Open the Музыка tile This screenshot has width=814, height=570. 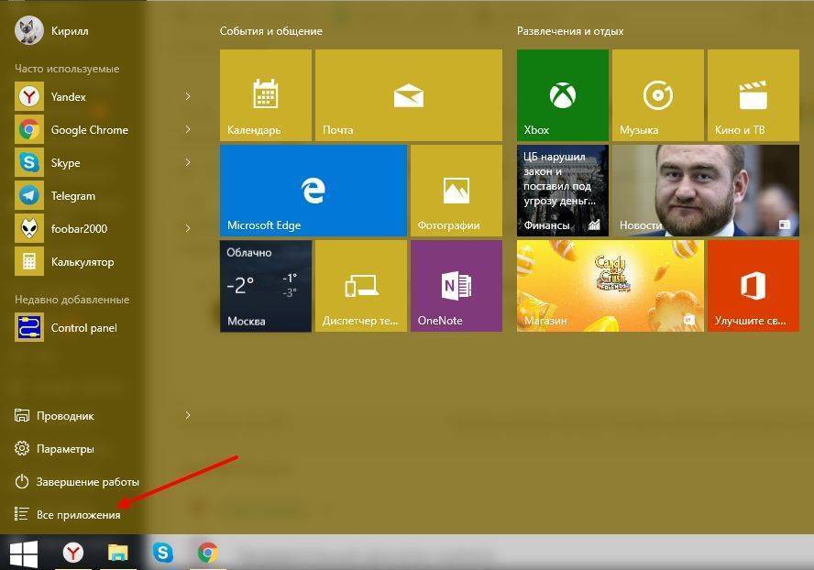[657, 95]
